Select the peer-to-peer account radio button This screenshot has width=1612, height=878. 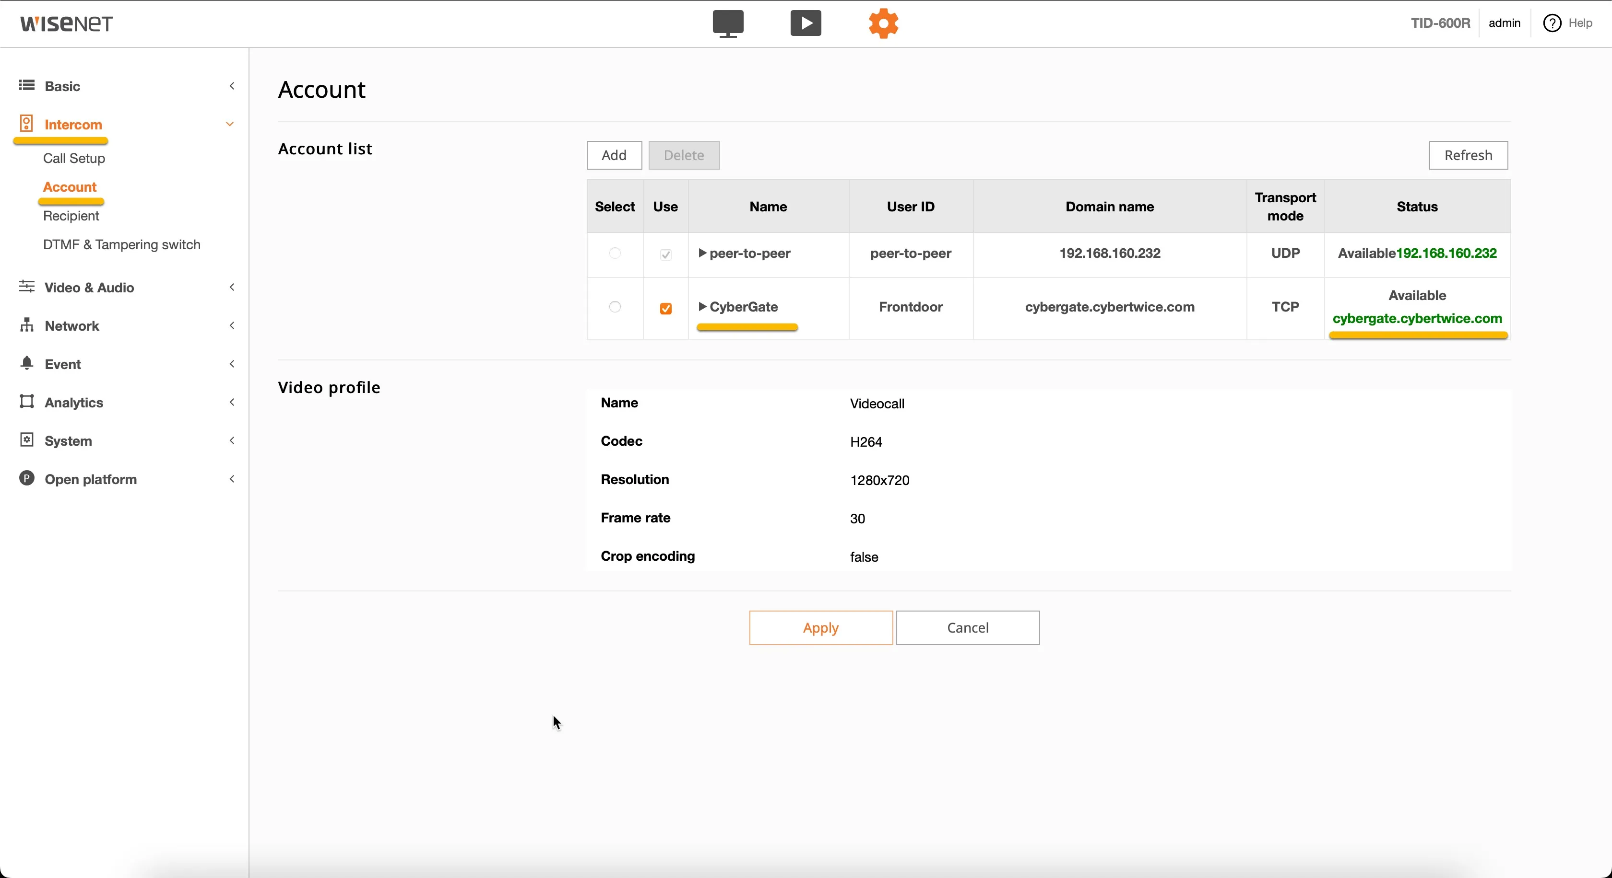(x=615, y=253)
